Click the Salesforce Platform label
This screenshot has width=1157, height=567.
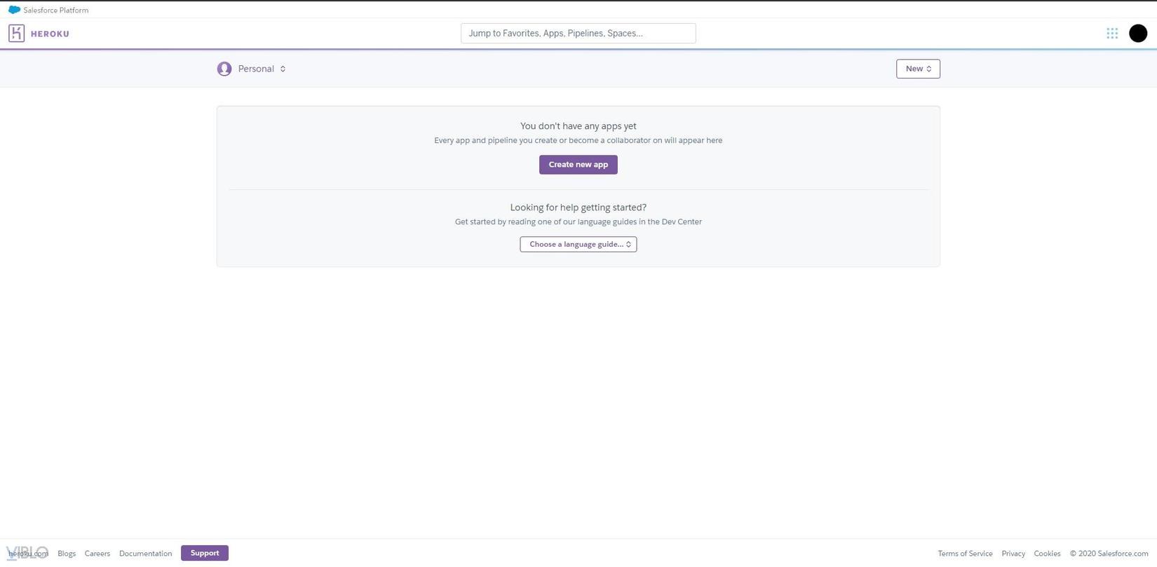56,11
